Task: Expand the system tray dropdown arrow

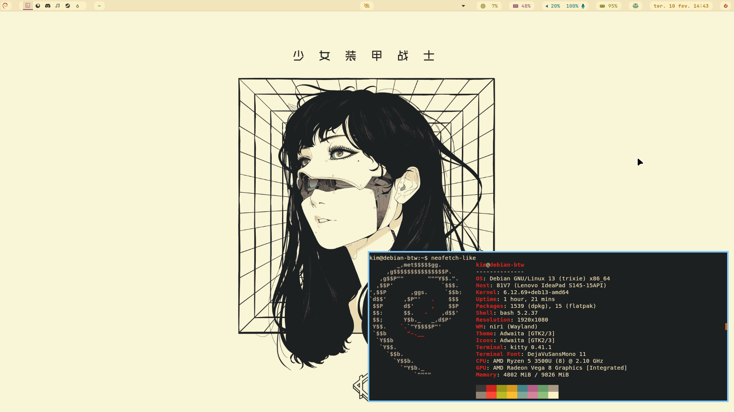Action: (463, 6)
